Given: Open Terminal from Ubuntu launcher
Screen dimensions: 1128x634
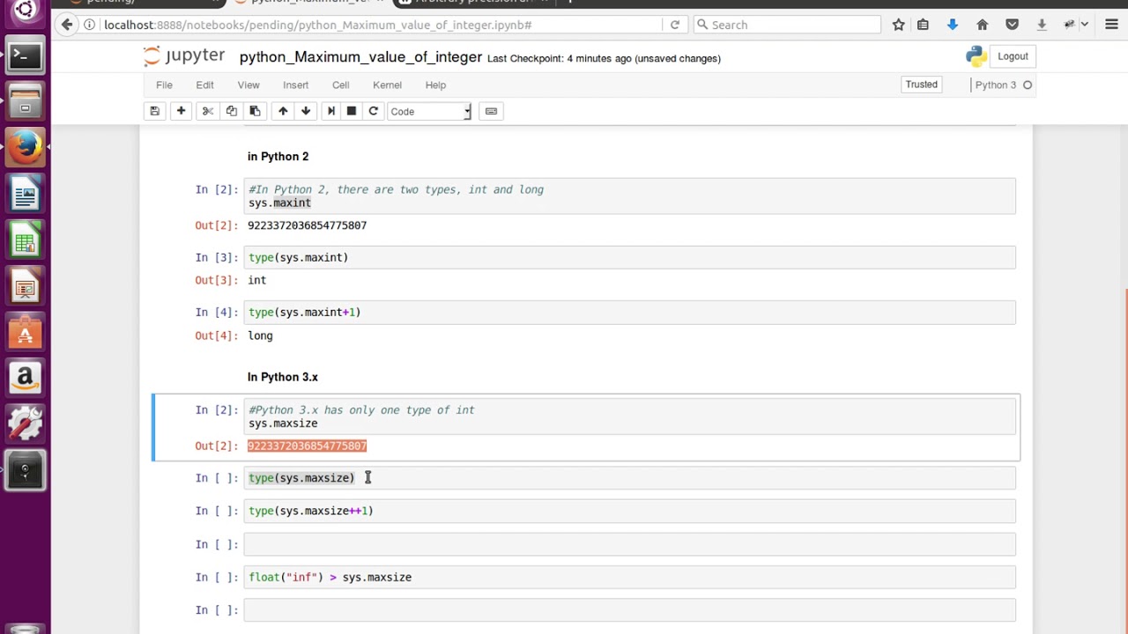Looking at the screenshot, I should (25, 57).
